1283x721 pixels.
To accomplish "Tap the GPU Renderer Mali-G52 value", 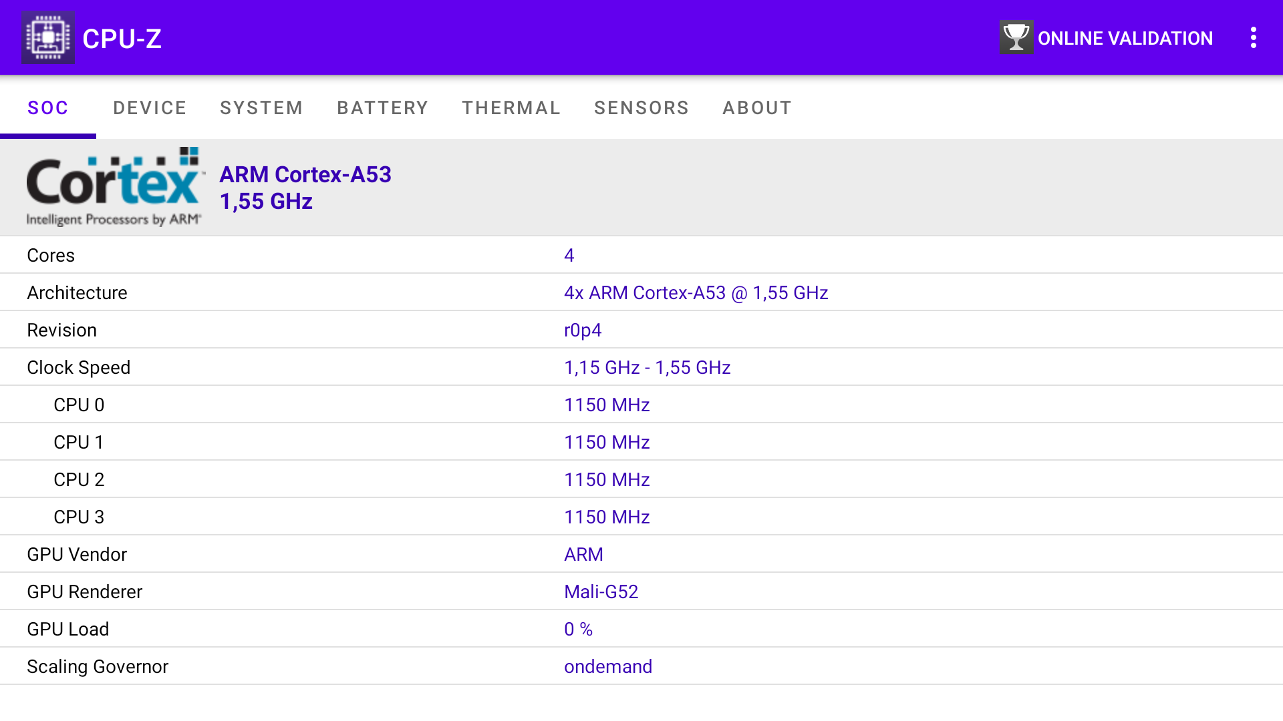I will (x=601, y=592).
